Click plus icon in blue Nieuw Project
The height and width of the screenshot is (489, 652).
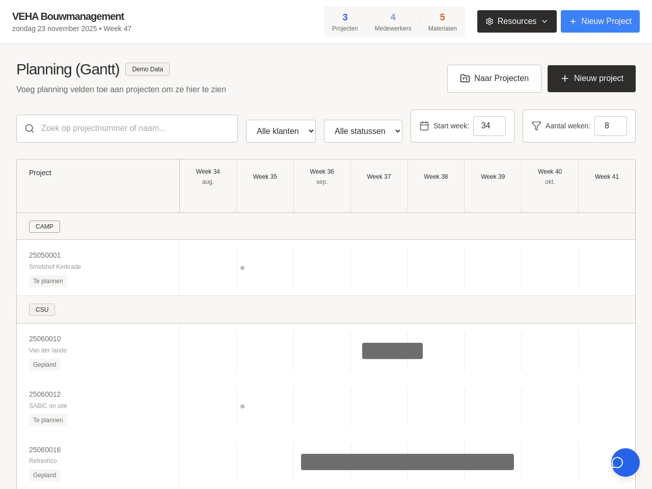(x=573, y=21)
